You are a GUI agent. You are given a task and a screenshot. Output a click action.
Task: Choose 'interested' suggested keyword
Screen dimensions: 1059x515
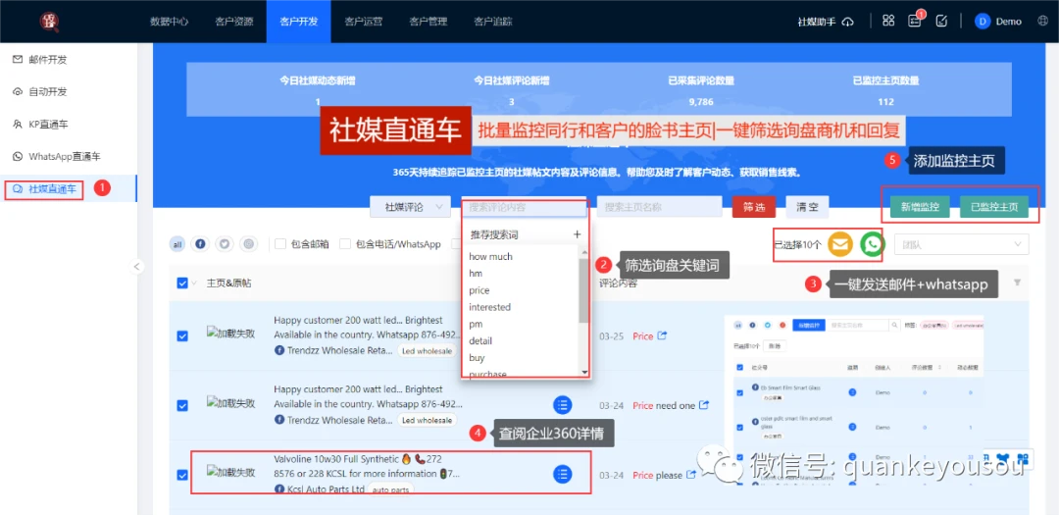pyautogui.click(x=490, y=307)
